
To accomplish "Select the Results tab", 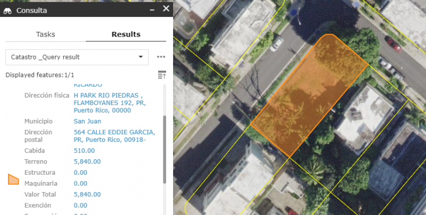I will 126,35.
